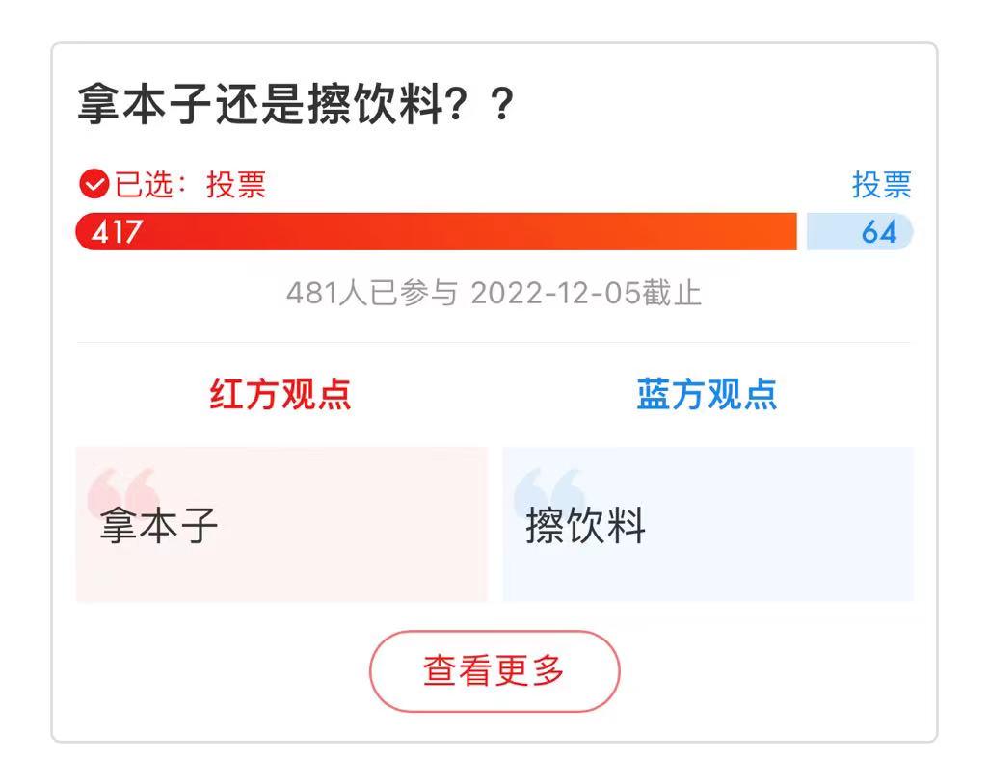Select the 拿本子 red option card

pos(281,525)
